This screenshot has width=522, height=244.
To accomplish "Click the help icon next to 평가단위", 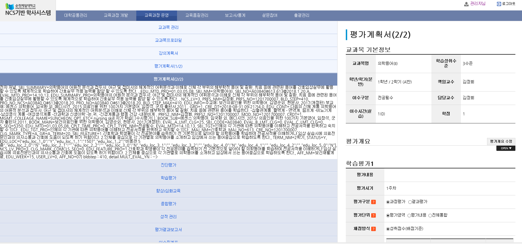I will point(373,215).
